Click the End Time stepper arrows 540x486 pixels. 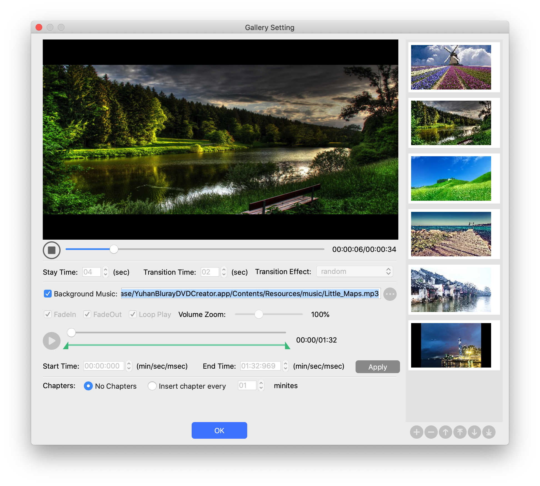coord(285,366)
